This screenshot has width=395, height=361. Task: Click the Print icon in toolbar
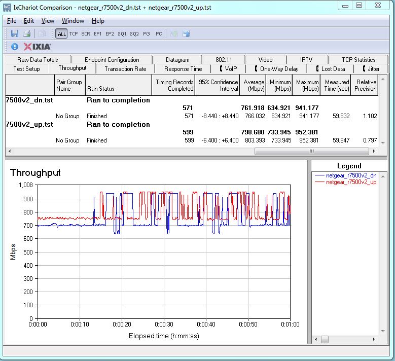pos(27,33)
